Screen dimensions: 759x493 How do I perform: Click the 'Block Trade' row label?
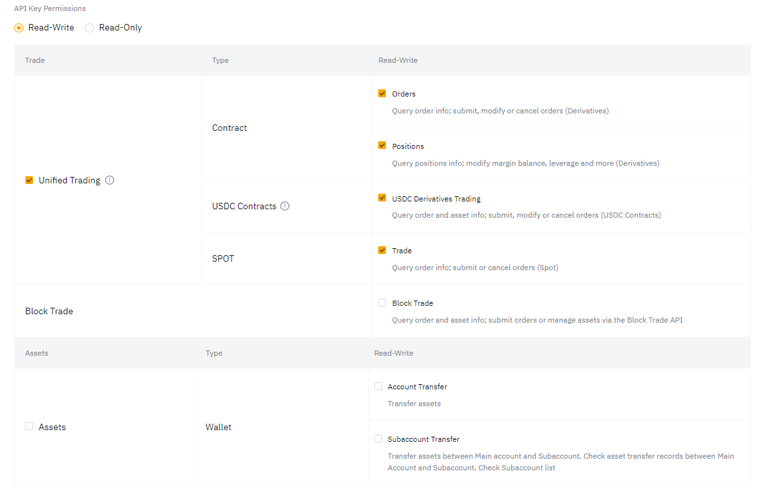click(x=49, y=311)
